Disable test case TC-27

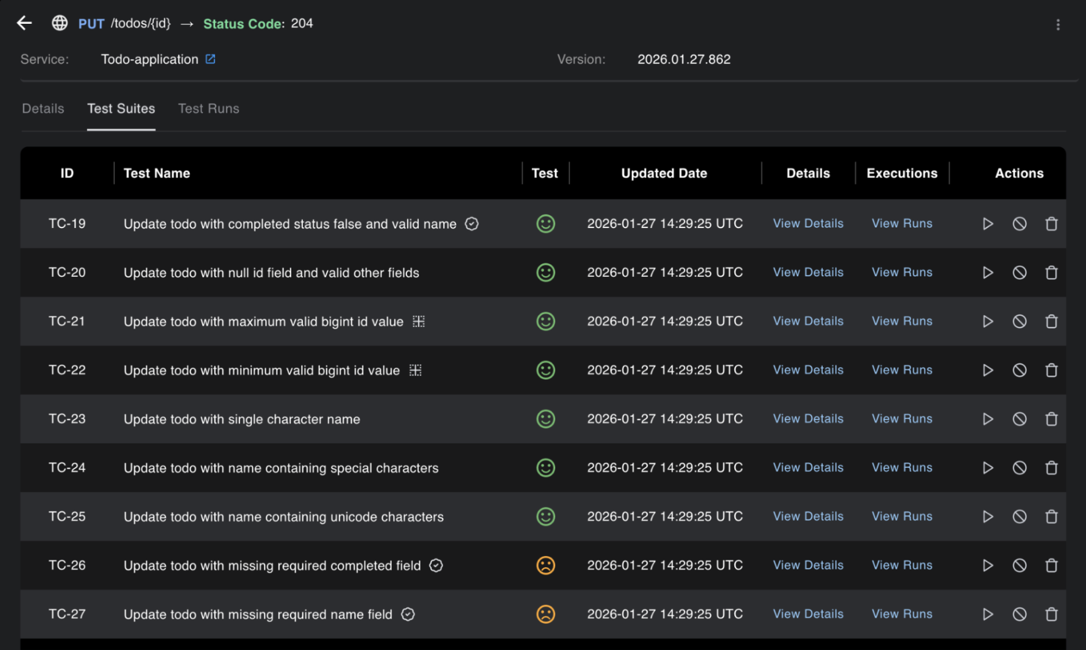click(1019, 614)
